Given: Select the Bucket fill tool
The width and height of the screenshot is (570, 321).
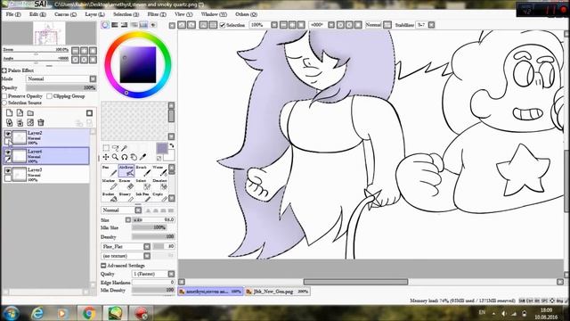Looking at the screenshot, I should [110, 198].
